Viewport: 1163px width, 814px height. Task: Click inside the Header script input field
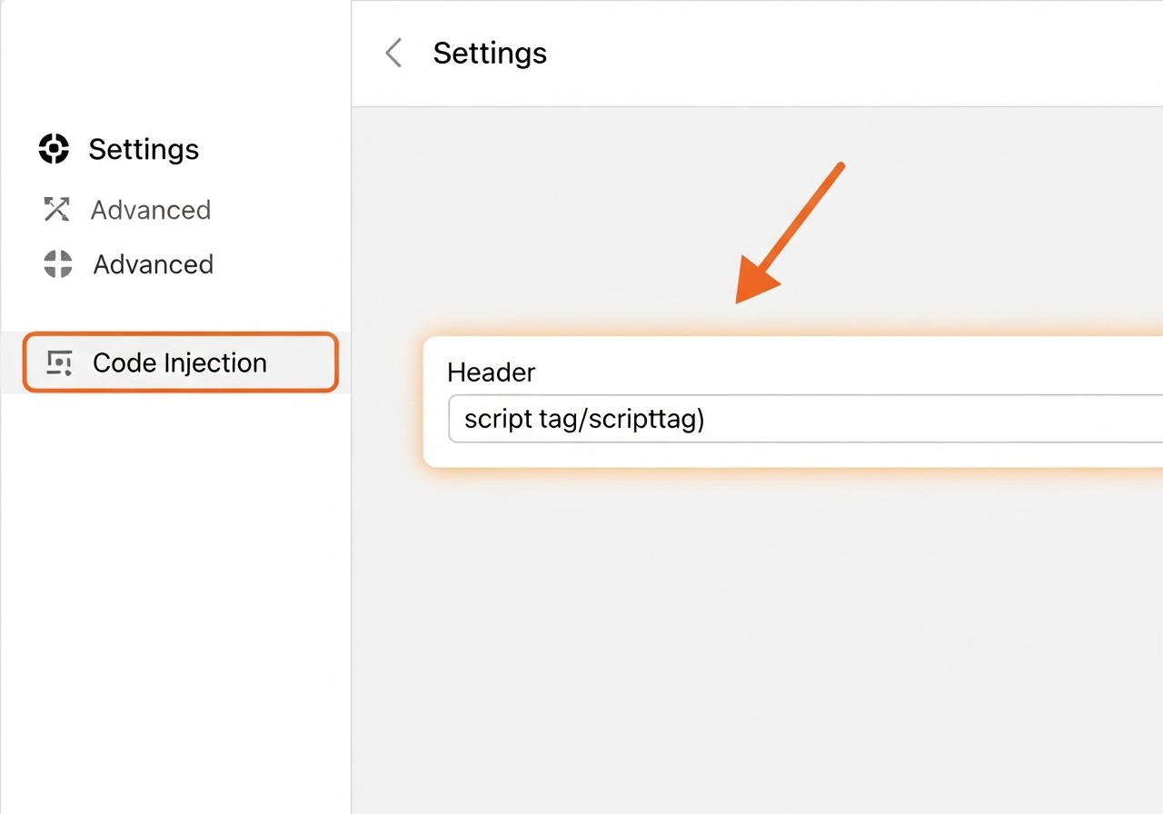click(x=636, y=419)
